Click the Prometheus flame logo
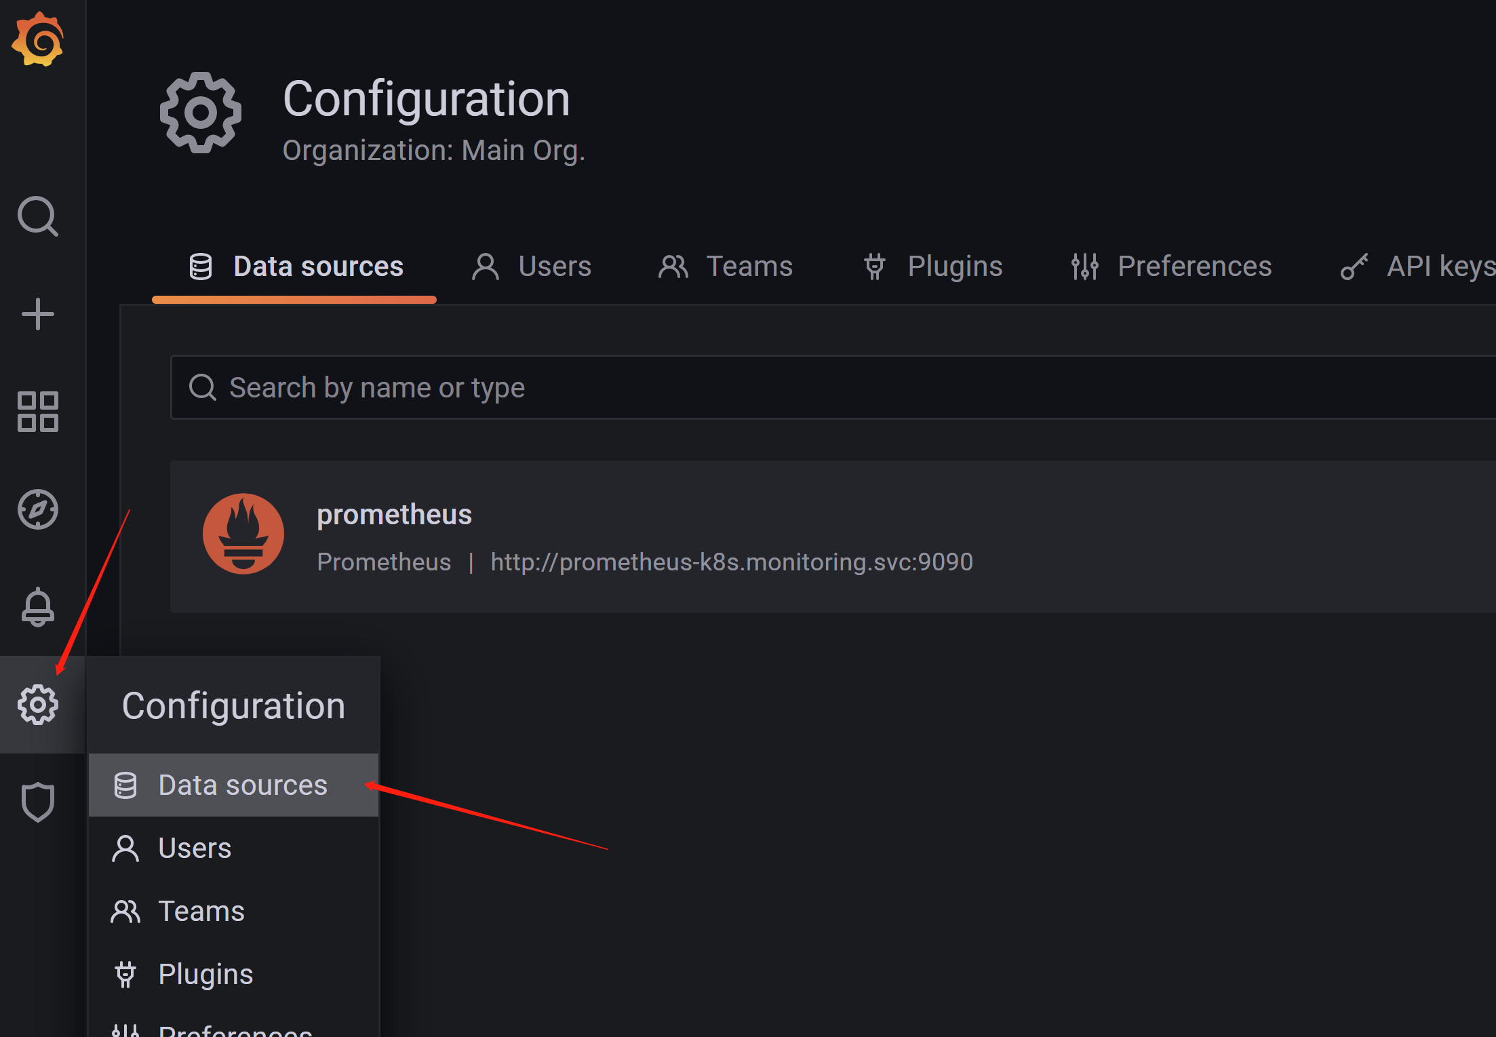The image size is (1496, 1037). pos(243,534)
